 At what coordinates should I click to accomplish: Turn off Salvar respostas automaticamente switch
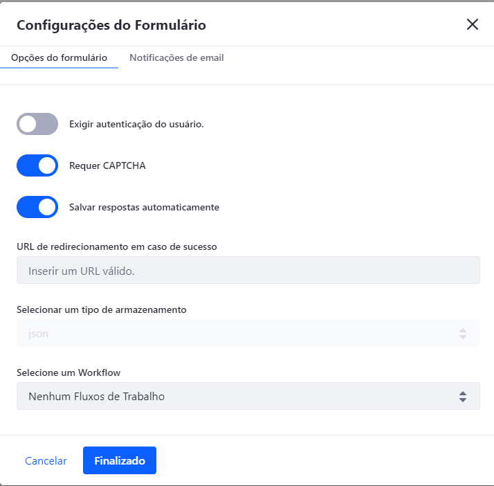click(x=37, y=207)
